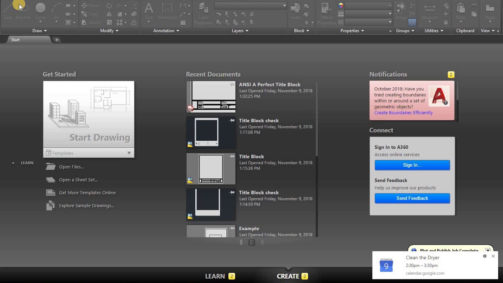This screenshot has width=503, height=283.
Task: Open the Example drawing thumbnail
Action: pos(211,231)
